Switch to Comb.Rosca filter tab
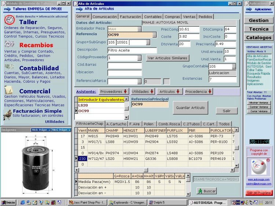Viewport: 275px width, 206px height. click(169, 124)
